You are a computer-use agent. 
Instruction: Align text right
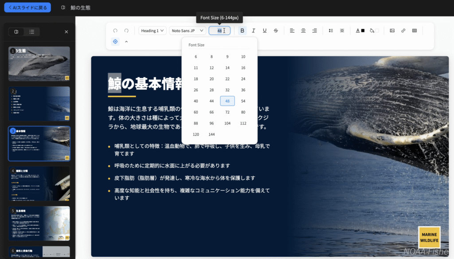(x=314, y=30)
